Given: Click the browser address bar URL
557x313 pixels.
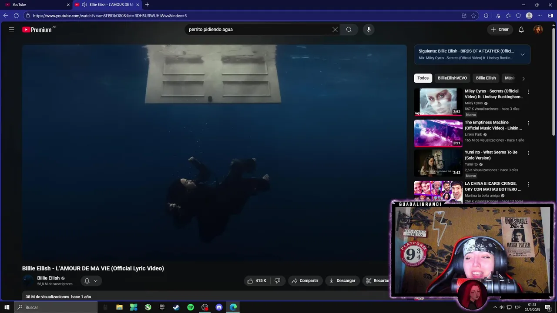Looking at the screenshot, I should coord(110,16).
